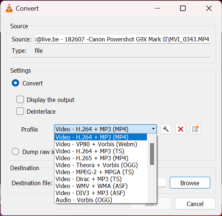Click the Cancel button
Viewport: 222px width, 216px height.
pyautogui.click(x=195, y=204)
